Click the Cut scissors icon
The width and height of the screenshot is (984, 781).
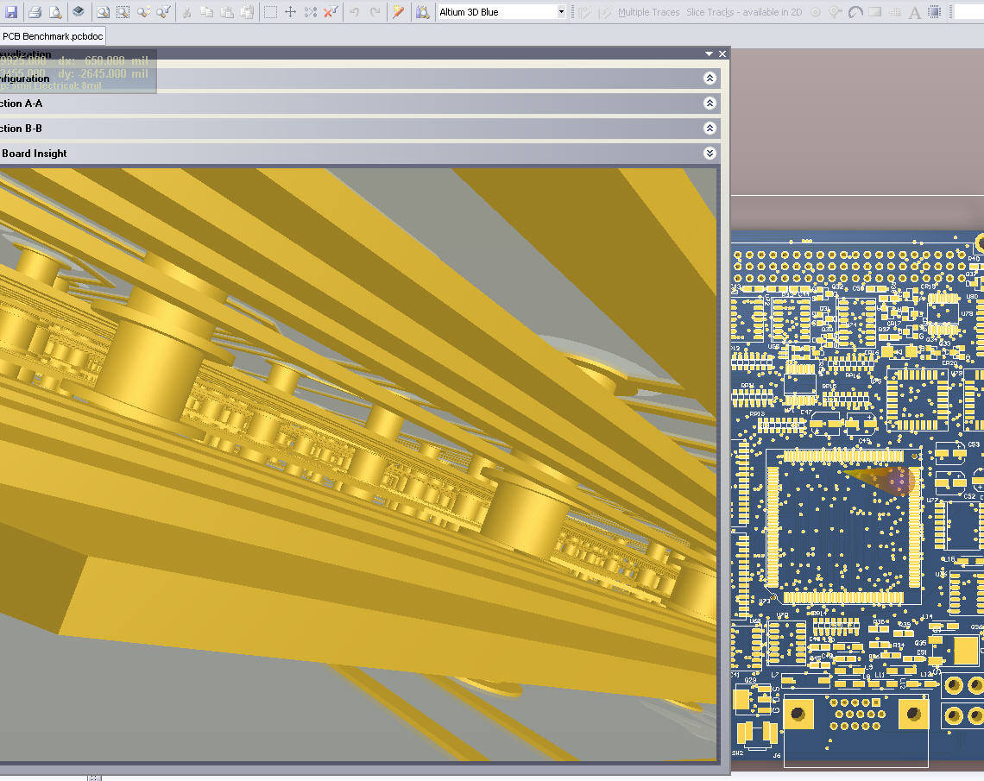tap(186, 11)
